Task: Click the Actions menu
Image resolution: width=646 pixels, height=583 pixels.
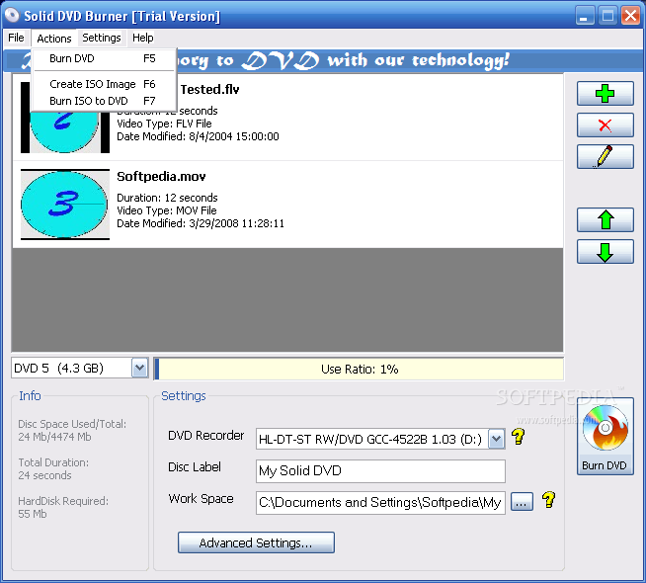Action: point(54,39)
